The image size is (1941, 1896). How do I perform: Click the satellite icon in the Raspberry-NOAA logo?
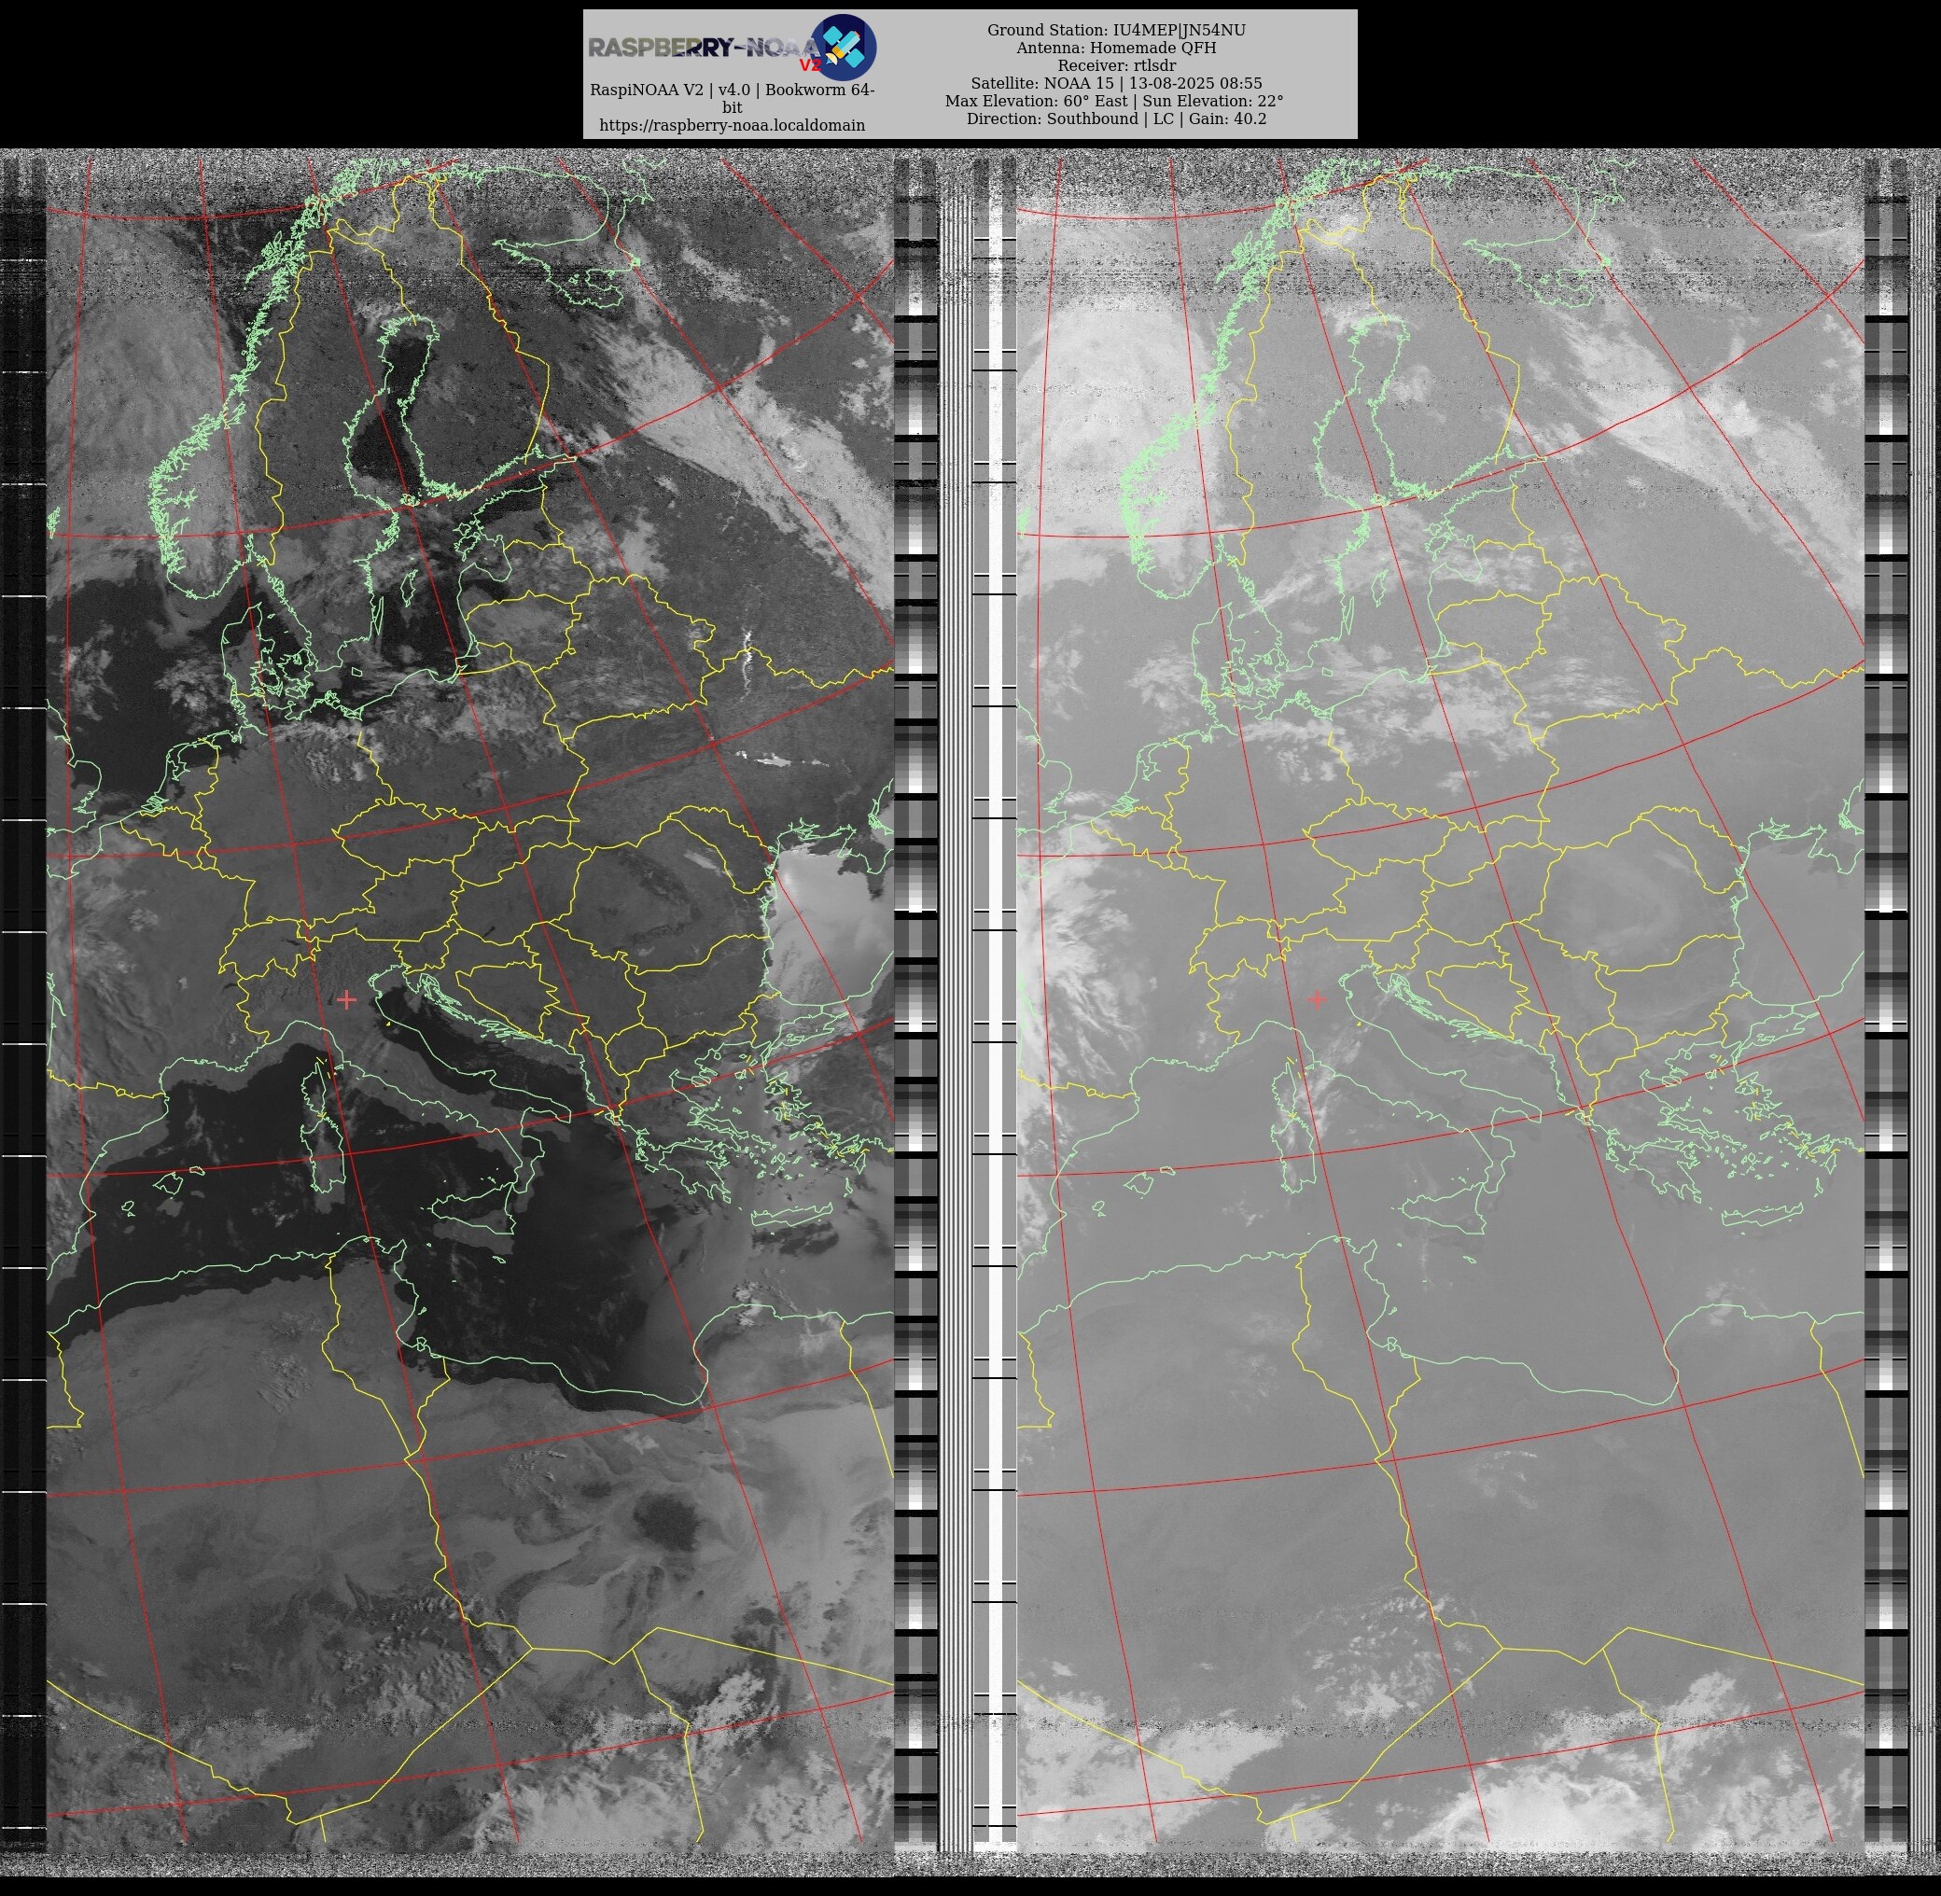coord(844,47)
